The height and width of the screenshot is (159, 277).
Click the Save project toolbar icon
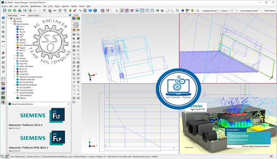(4, 10)
